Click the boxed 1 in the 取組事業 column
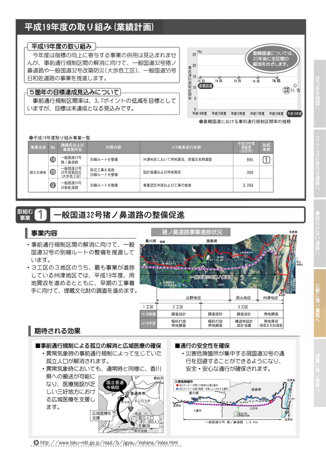Image resolution: width=326 pixels, height=461 pixels. click(266, 159)
